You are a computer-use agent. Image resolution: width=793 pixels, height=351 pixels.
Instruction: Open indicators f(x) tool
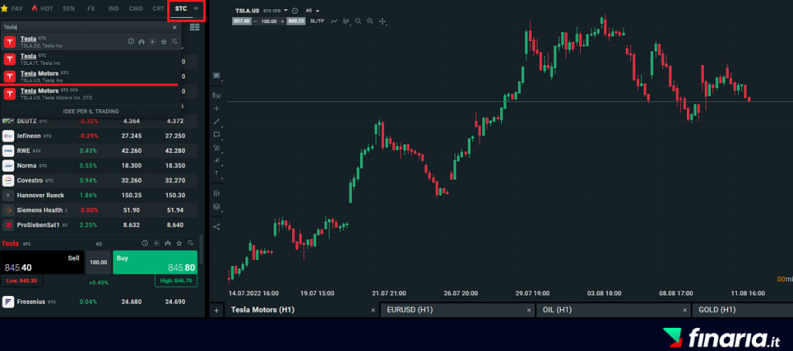pyautogui.click(x=217, y=95)
